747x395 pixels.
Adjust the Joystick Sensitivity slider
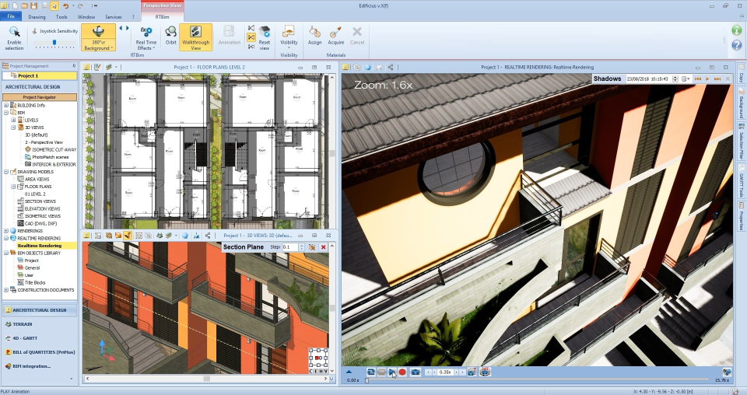click(56, 41)
